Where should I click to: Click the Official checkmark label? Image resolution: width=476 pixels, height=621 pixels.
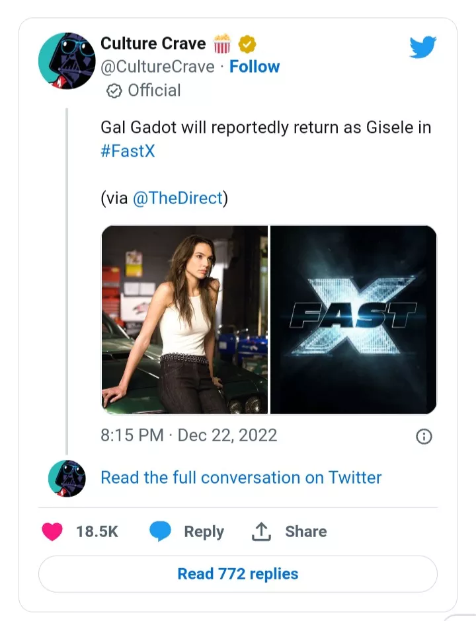pos(143,91)
